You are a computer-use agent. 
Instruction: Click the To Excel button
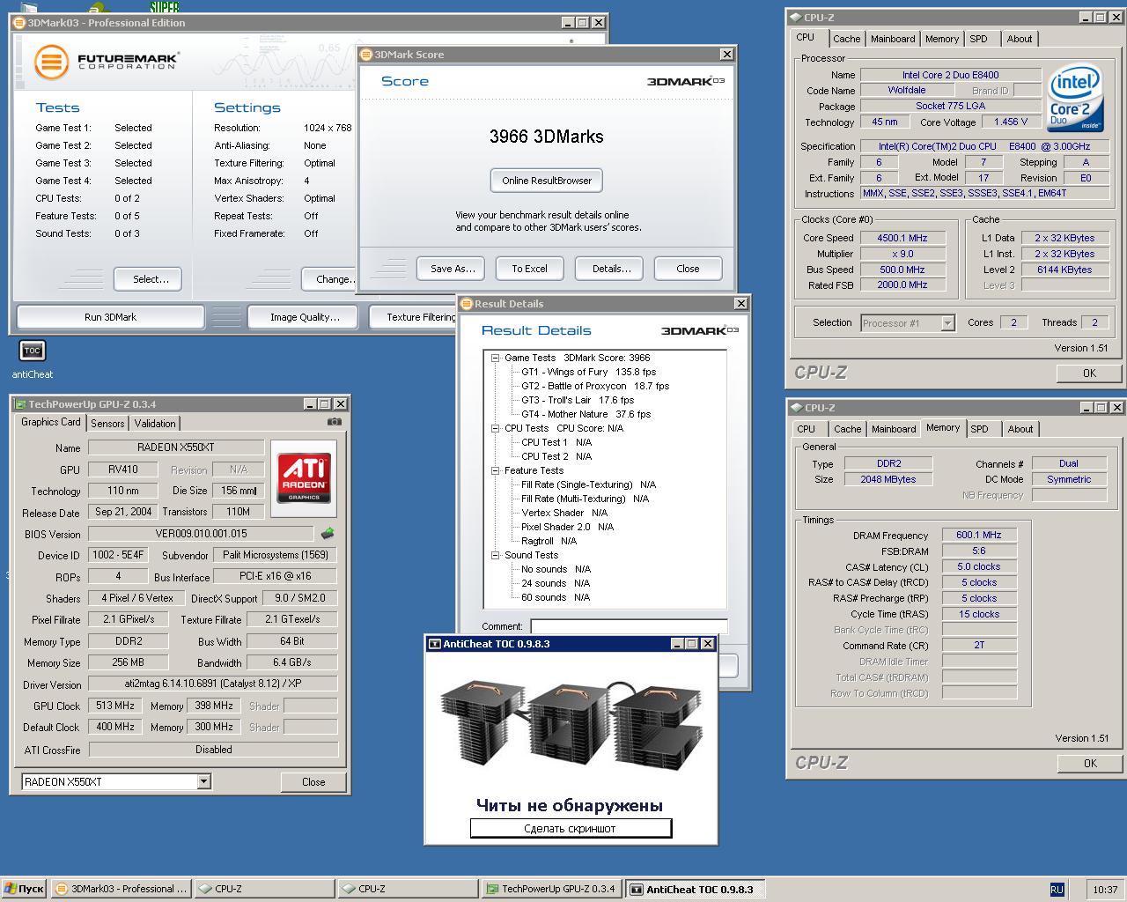529,269
